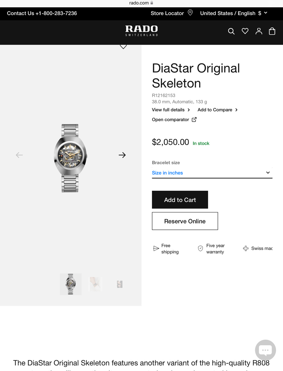Open wishlist heart icon in header
This screenshot has width=283, height=371.
(245, 31)
